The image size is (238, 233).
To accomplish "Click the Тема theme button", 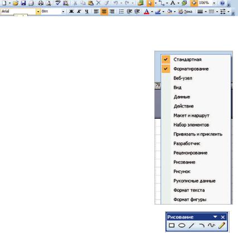I will pos(185,12).
